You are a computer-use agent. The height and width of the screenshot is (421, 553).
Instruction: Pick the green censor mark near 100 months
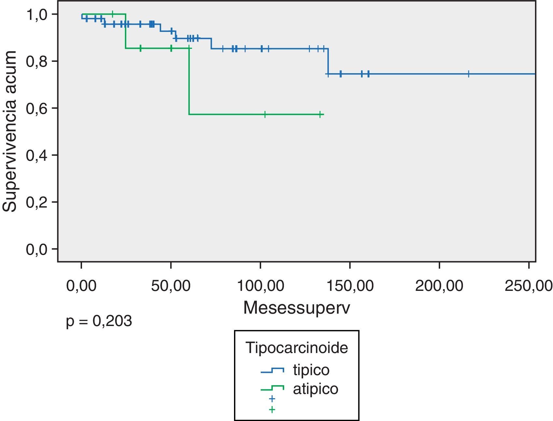coord(265,115)
